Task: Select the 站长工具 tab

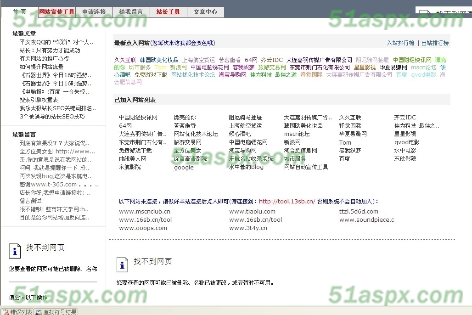Action: pos(168,12)
